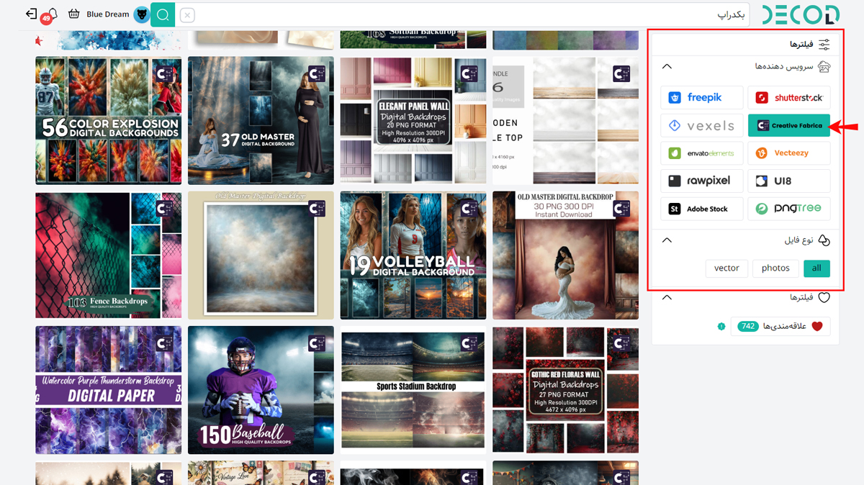Clear the search with the X button
Viewport: 864px width, 485px height.
[x=187, y=14]
